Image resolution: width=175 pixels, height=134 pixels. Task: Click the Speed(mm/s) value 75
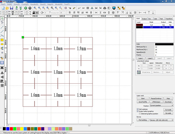pos(164,52)
